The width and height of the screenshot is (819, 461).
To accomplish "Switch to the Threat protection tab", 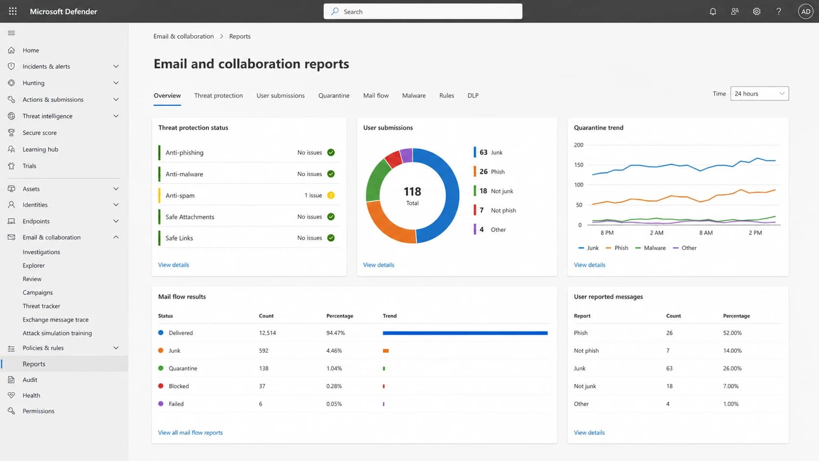I will (218, 96).
